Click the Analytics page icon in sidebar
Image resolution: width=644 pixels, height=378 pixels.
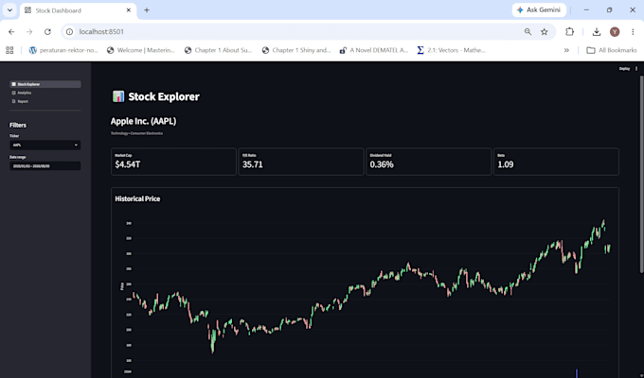click(x=13, y=93)
